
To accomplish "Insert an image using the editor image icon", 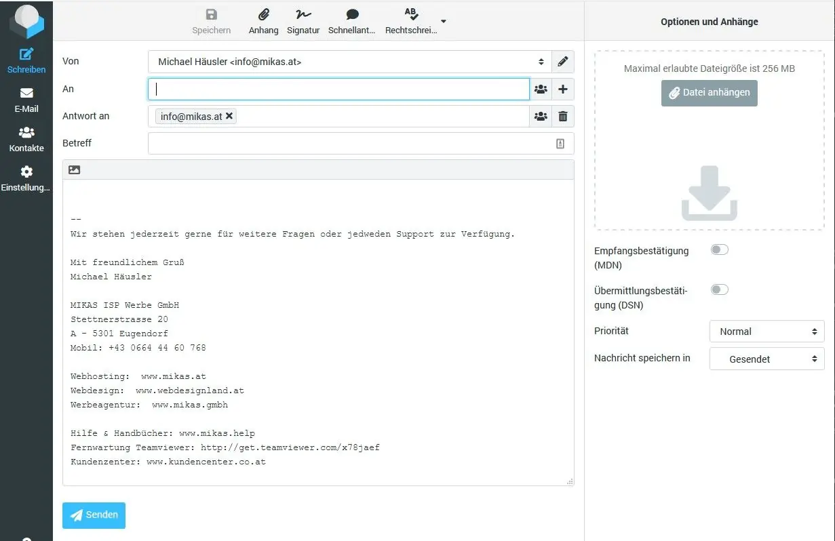I will point(73,169).
